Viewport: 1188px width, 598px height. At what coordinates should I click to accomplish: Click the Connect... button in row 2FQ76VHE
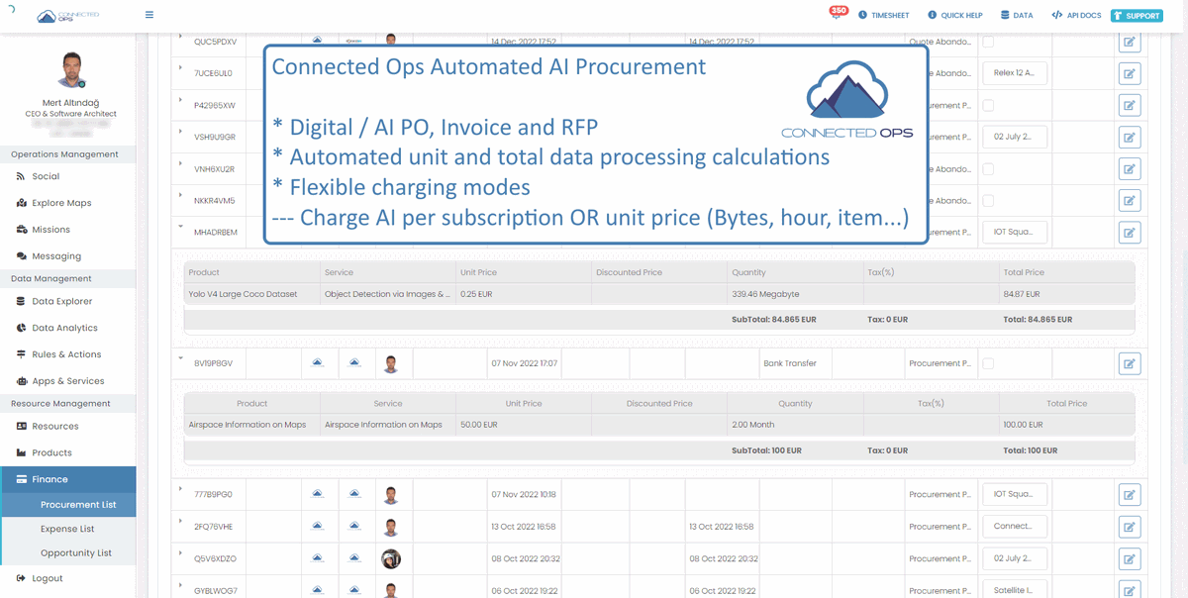coord(1014,526)
